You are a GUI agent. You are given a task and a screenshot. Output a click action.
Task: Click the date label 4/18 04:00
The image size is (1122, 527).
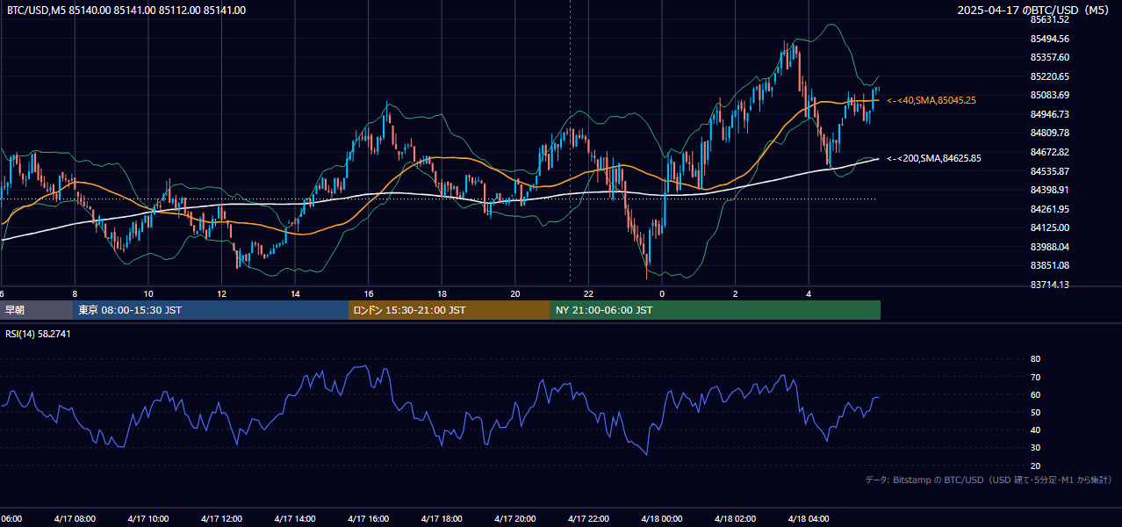tap(809, 519)
